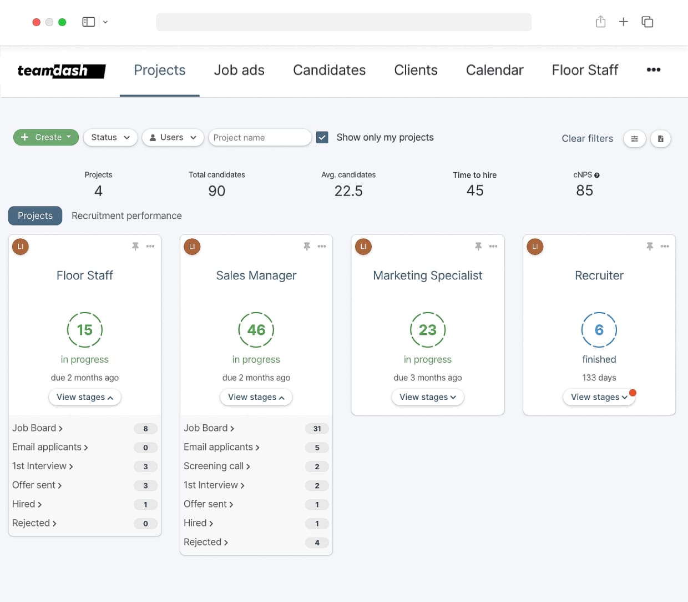Click the Clear filters link
Image resolution: width=688 pixels, height=602 pixels.
click(x=587, y=138)
